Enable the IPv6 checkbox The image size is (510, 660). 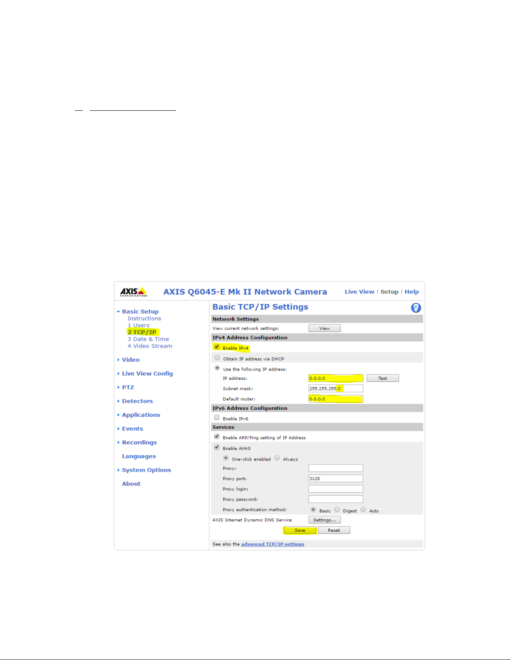217,418
